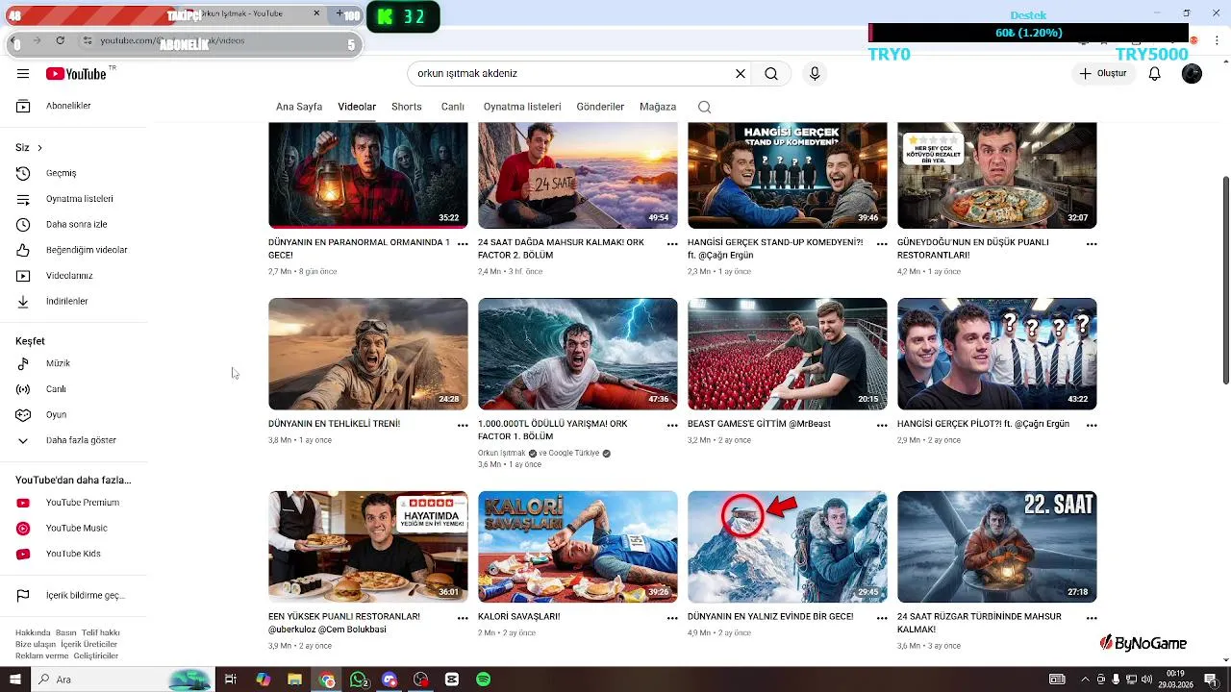Open Oynatma listeleri in sidebar
1231x692 pixels.
(79, 199)
